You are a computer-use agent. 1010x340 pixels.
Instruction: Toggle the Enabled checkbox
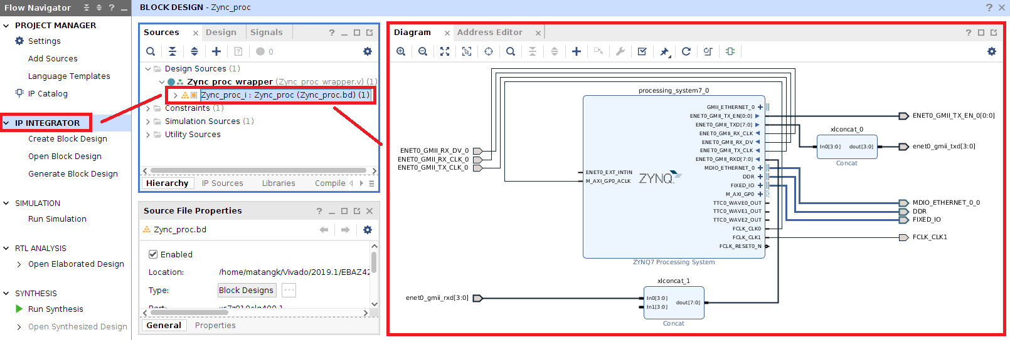tap(152, 254)
